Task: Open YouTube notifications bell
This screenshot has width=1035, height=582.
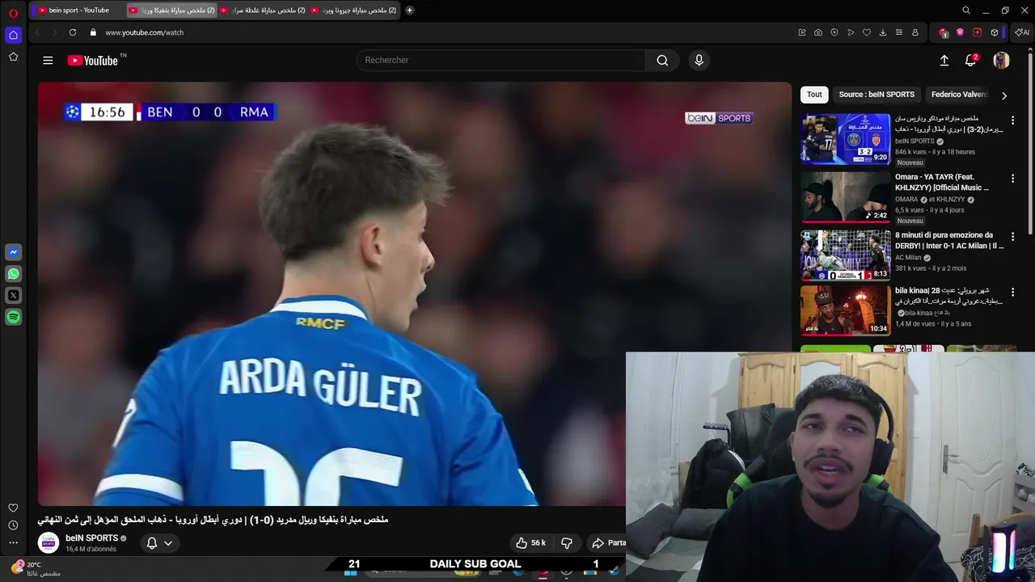Action: tap(971, 61)
